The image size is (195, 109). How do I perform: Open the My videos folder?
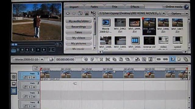click(79, 38)
